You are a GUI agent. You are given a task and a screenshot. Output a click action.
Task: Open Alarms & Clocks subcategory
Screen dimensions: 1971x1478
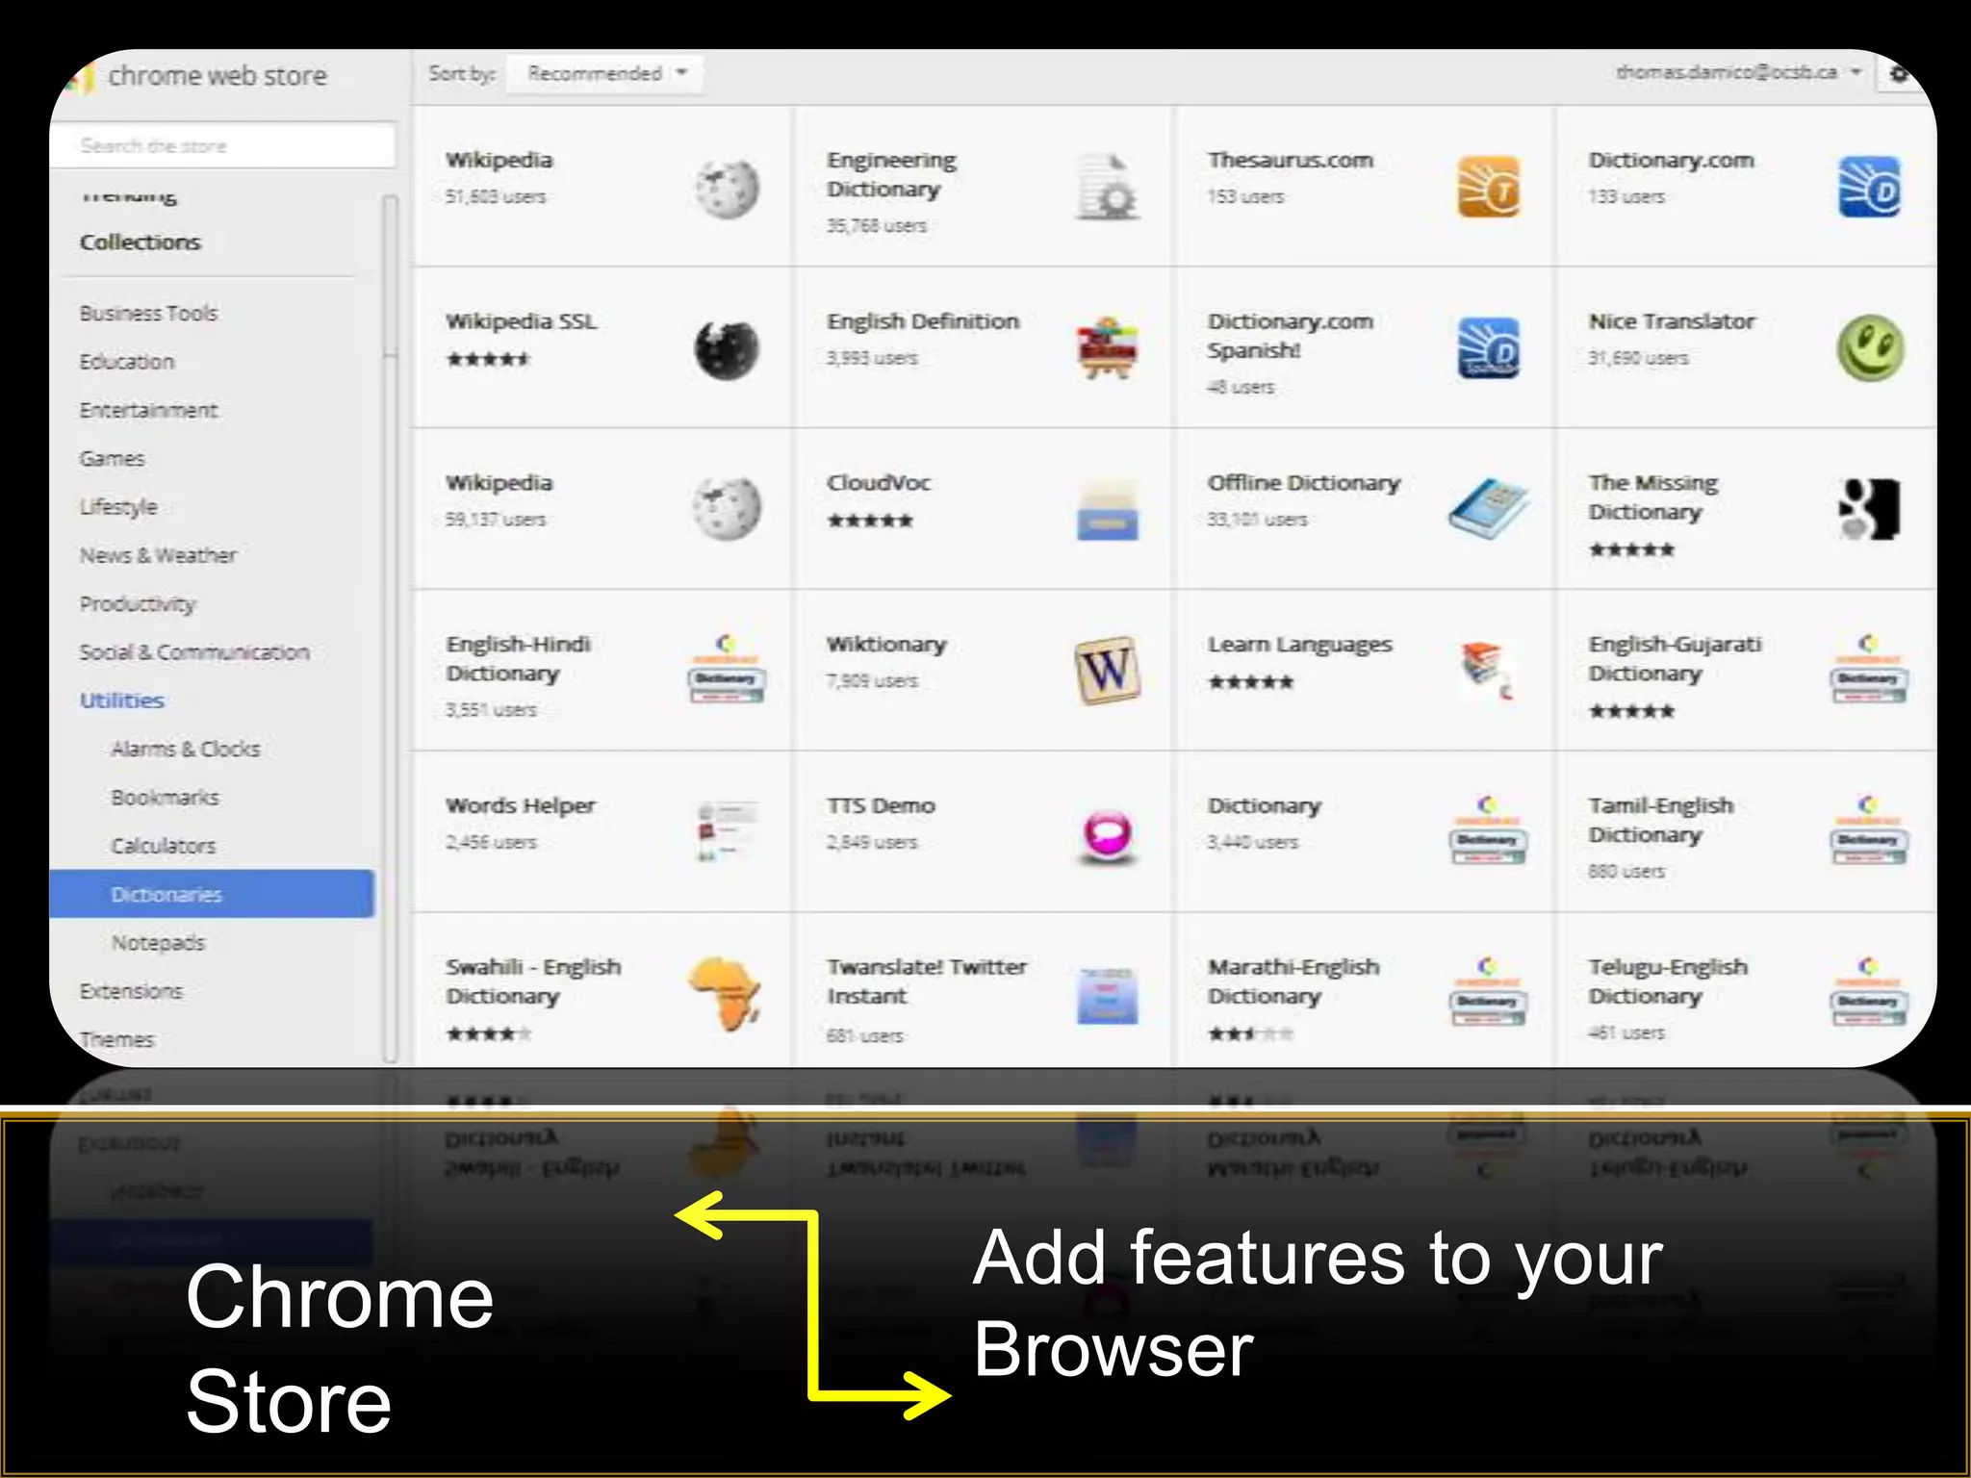click(186, 749)
